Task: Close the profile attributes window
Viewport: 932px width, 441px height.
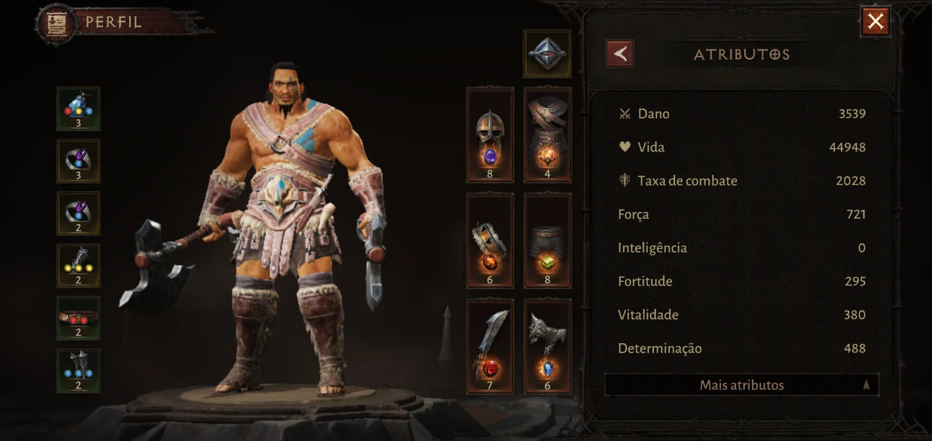Action: pos(875,21)
